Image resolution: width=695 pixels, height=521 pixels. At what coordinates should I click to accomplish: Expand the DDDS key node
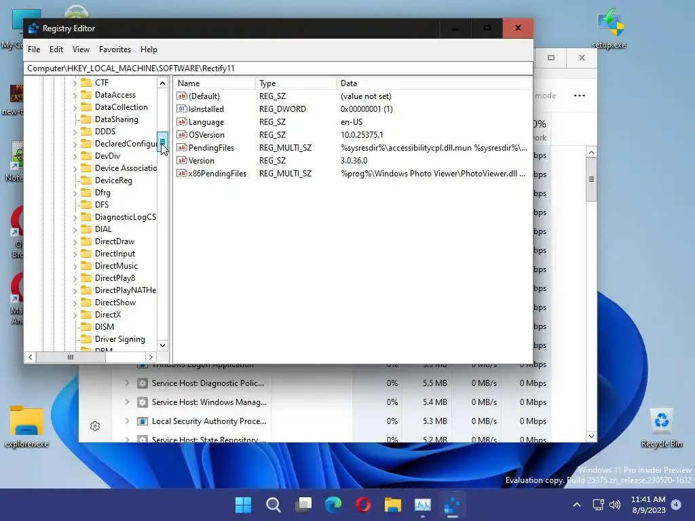click(75, 132)
